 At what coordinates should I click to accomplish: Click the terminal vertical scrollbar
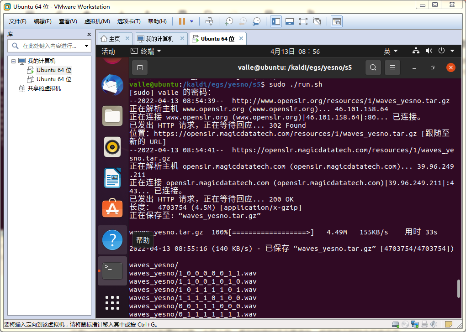tap(459, 288)
